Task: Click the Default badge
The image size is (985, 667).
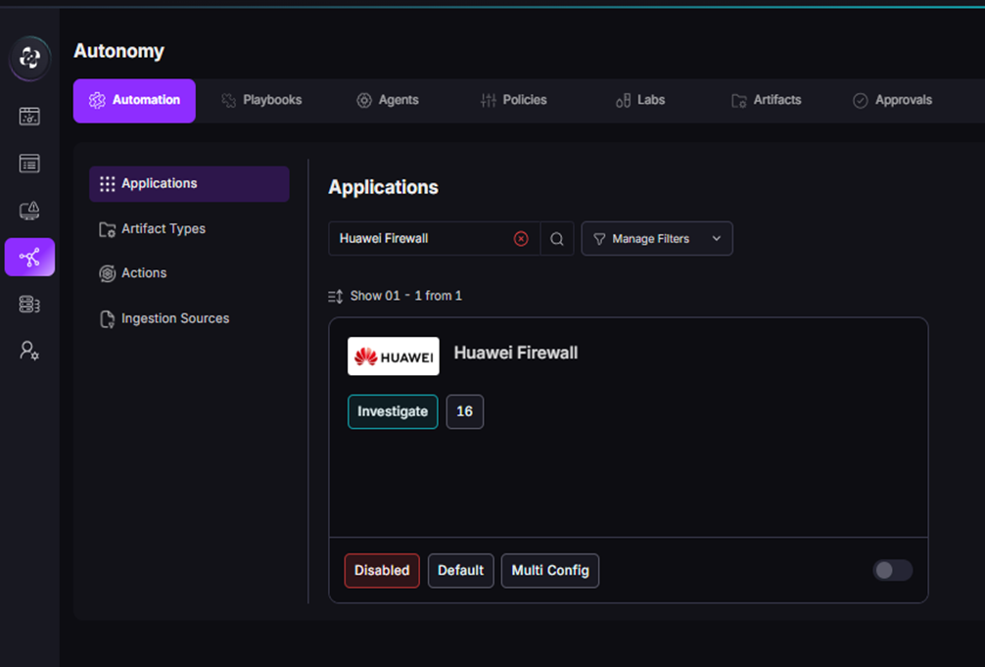Action: tap(460, 571)
